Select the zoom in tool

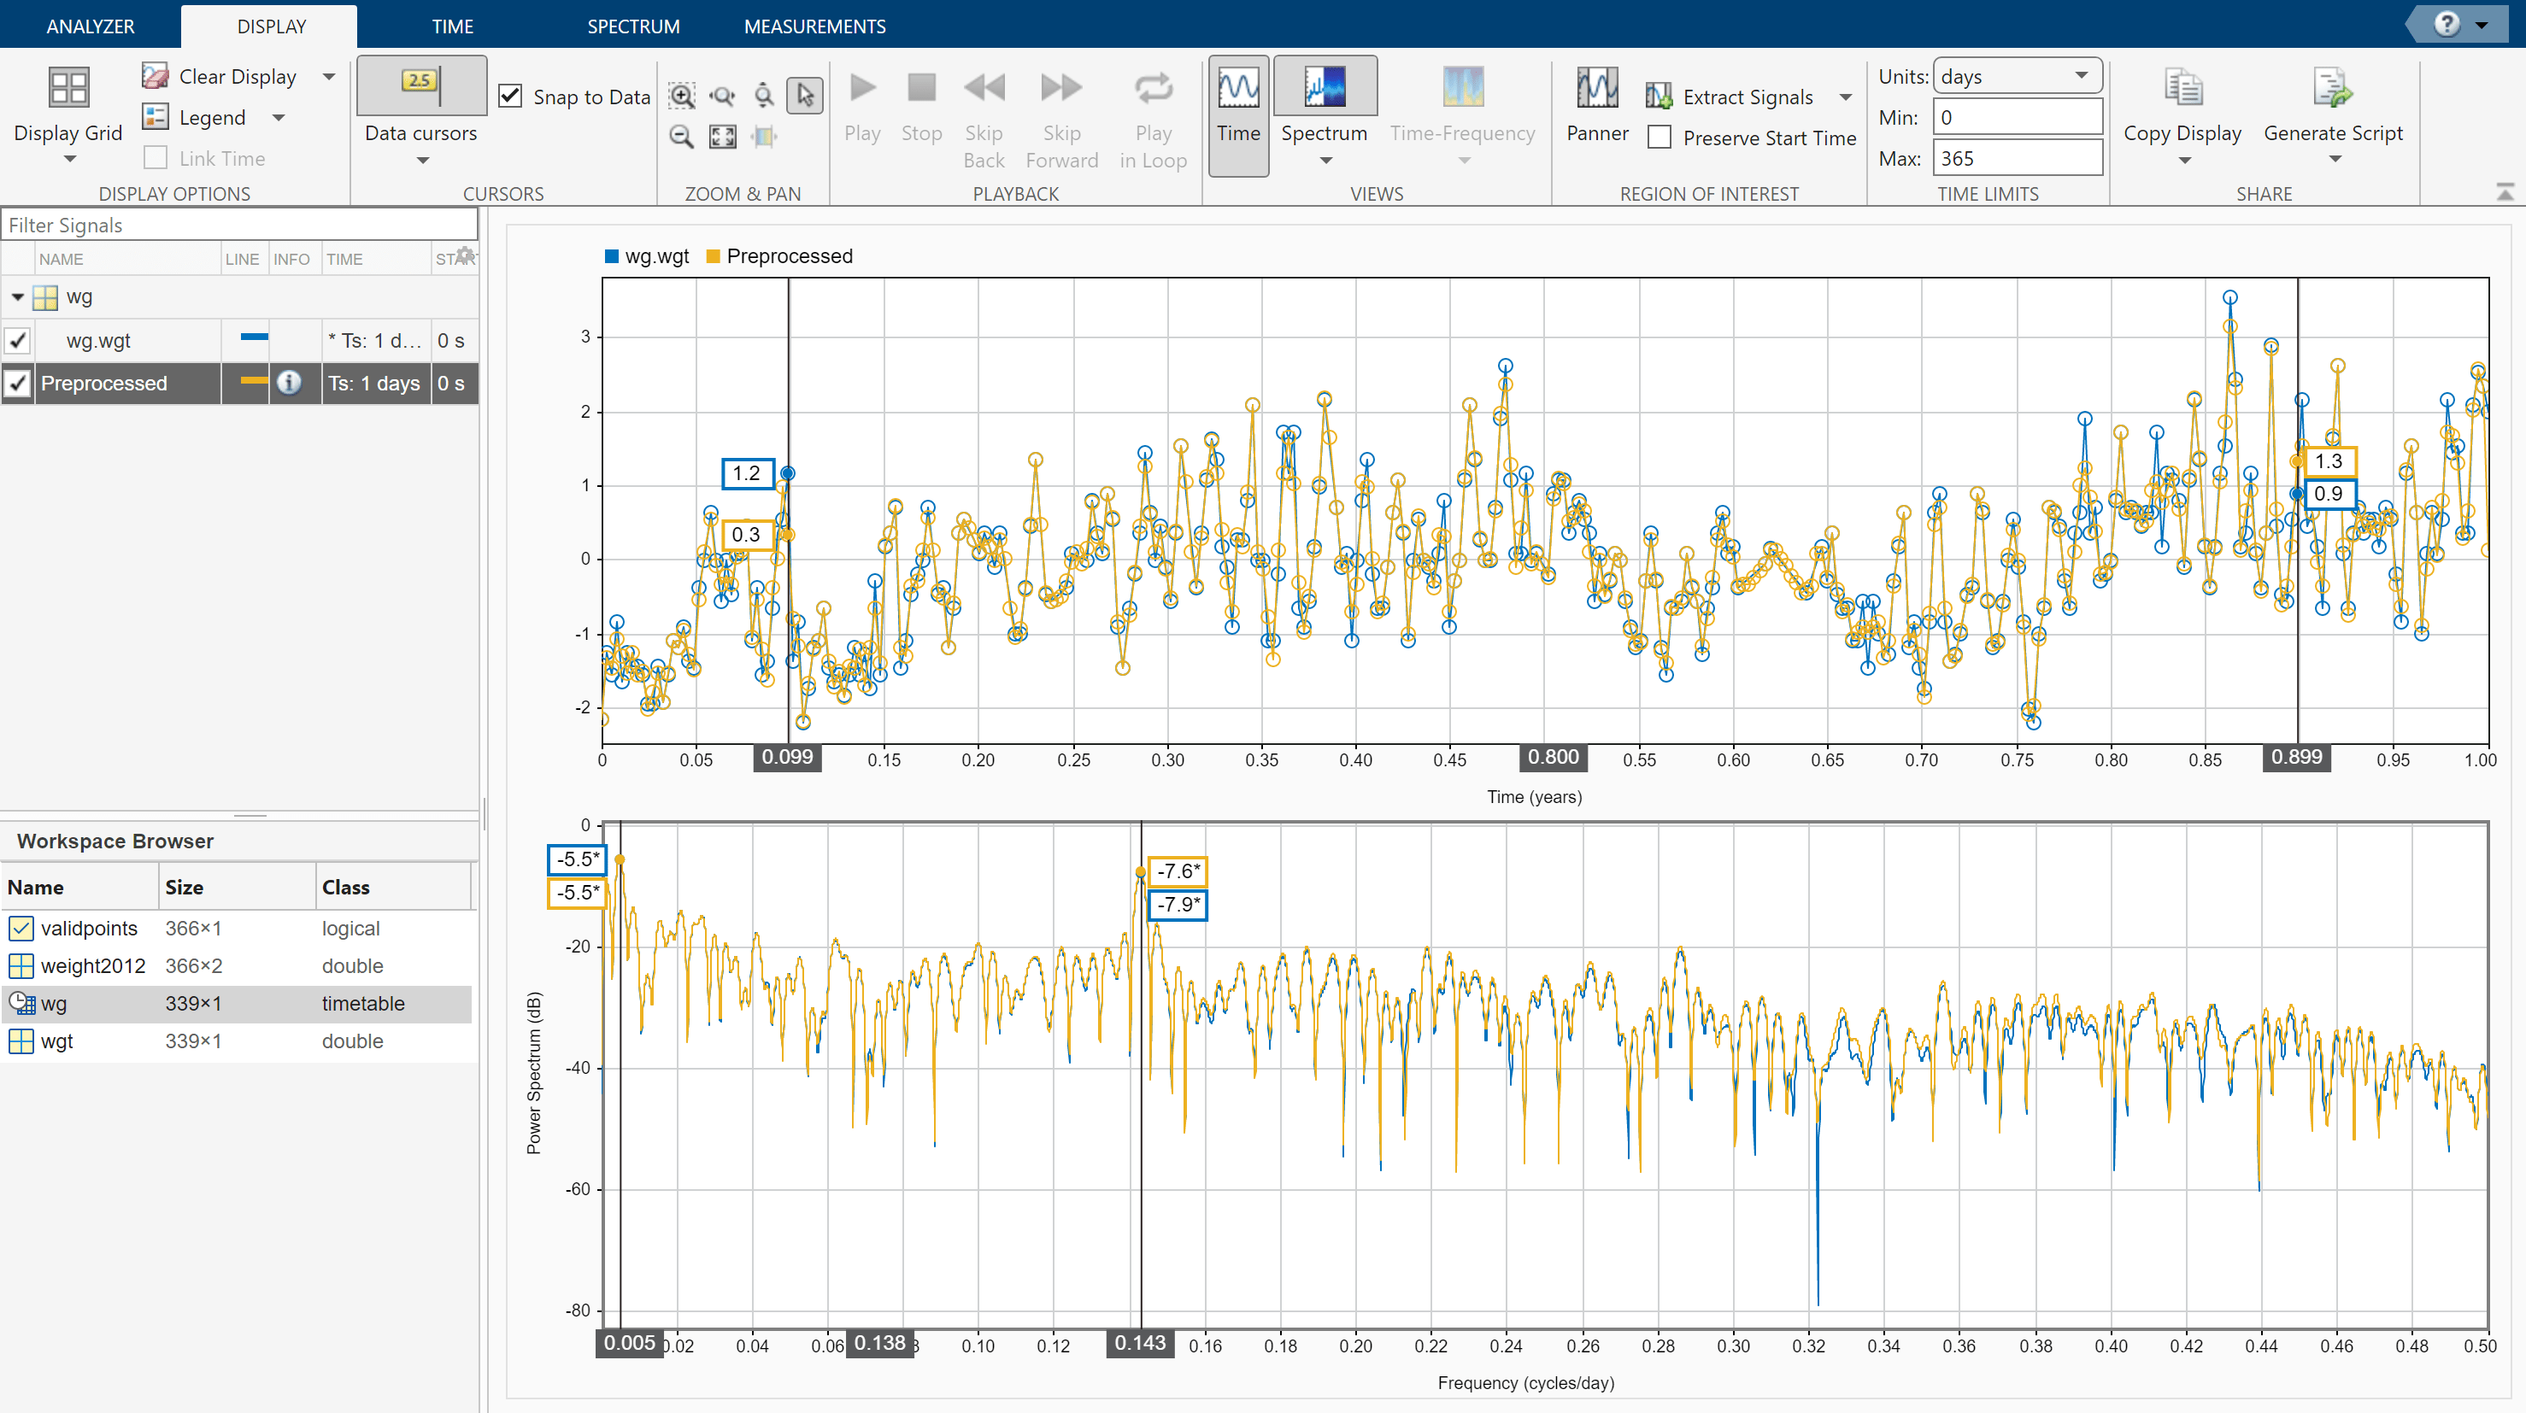pyautogui.click(x=682, y=95)
